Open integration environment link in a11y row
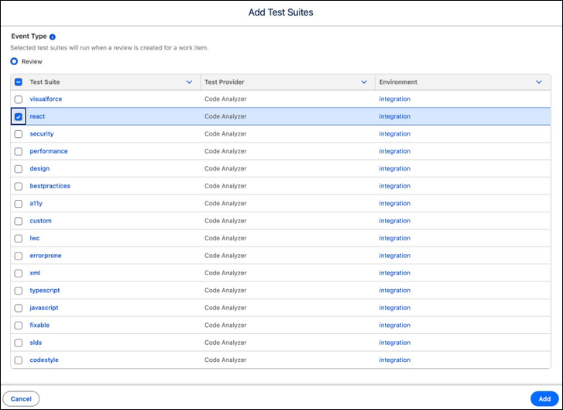 pyautogui.click(x=395, y=203)
